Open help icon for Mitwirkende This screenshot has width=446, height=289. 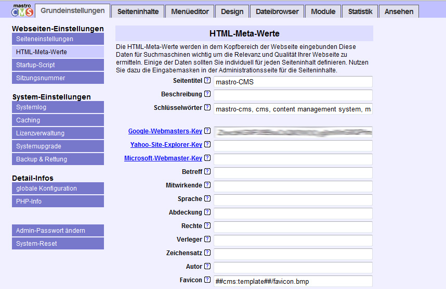[207, 185]
